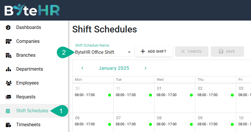The width and height of the screenshot is (251, 132).
Task: Click the ByteHR logo
Action: [x=32, y=10]
